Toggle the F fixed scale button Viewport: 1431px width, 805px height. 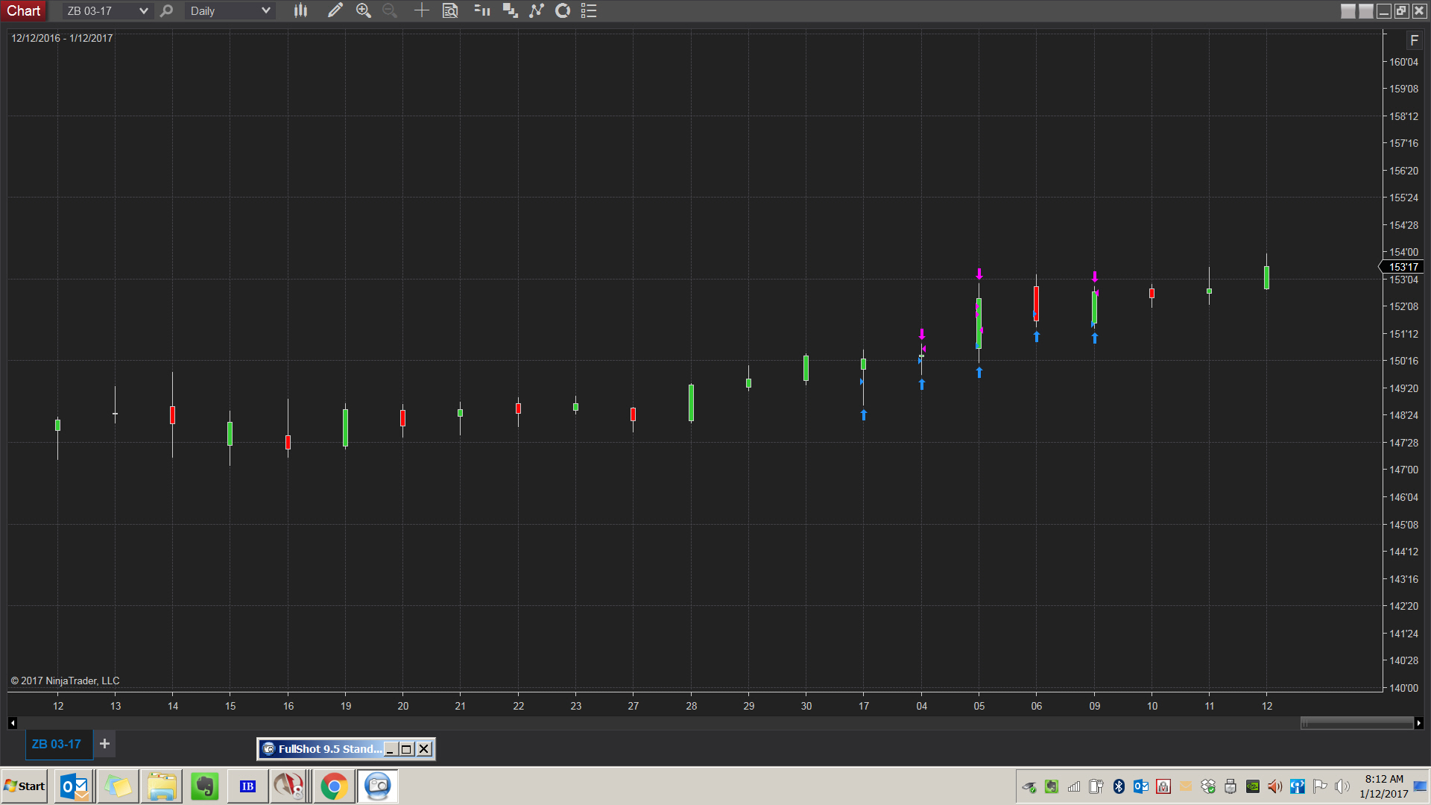1414,40
